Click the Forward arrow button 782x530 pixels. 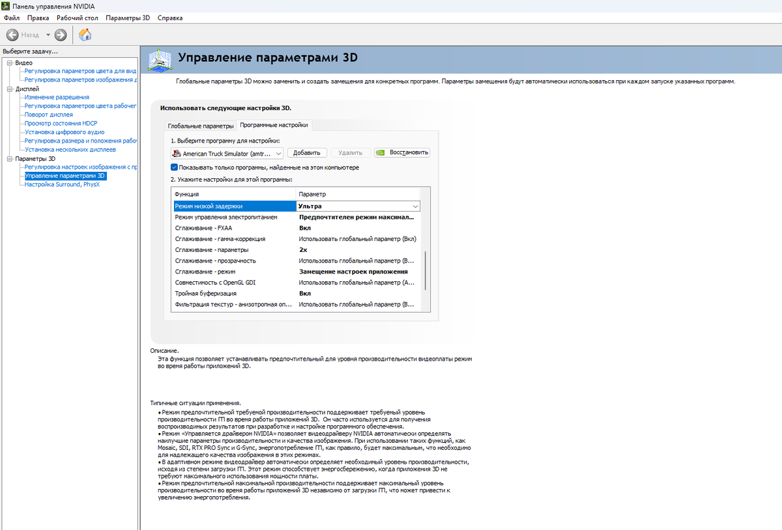click(x=61, y=35)
